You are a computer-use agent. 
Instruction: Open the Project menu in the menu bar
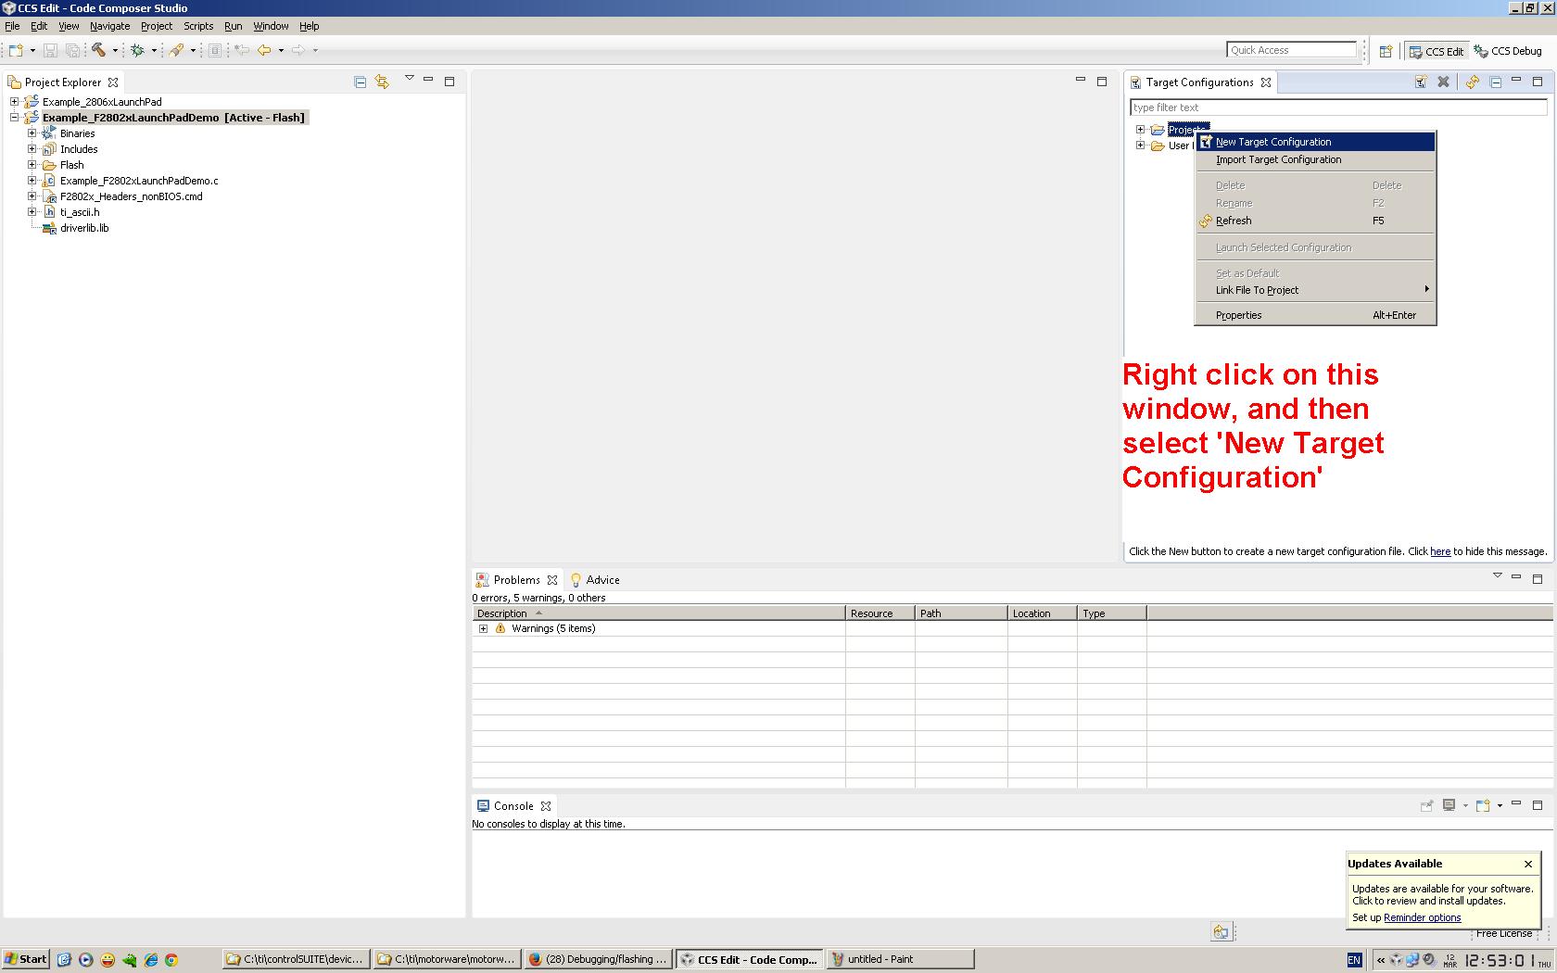pos(156,26)
